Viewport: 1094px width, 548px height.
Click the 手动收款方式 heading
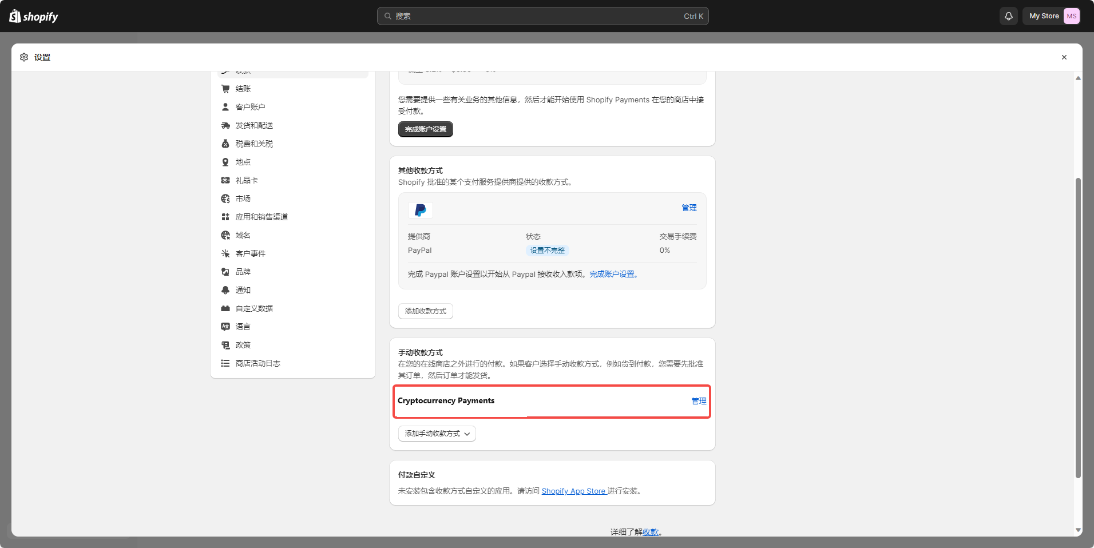coord(421,352)
